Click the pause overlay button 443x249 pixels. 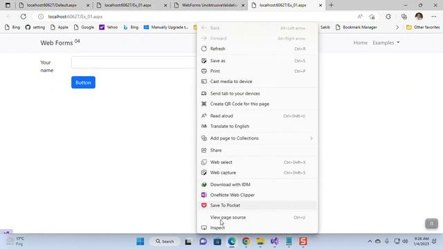[x=431, y=223]
